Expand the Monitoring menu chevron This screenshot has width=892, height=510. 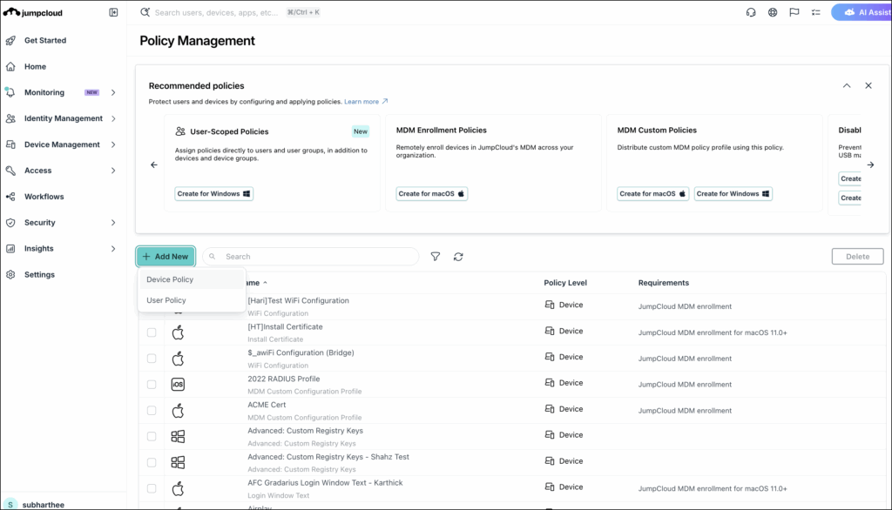(x=113, y=92)
